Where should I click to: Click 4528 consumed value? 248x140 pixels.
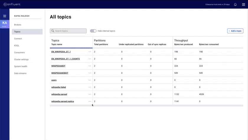pos(201,94)
